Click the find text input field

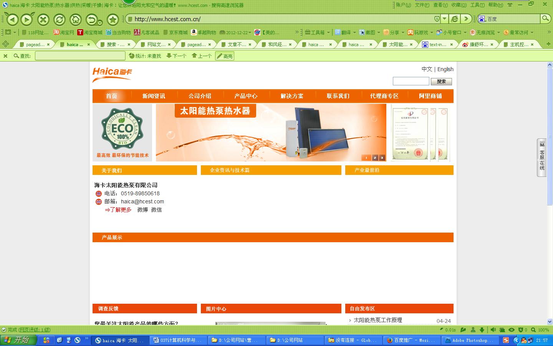coord(80,56)
